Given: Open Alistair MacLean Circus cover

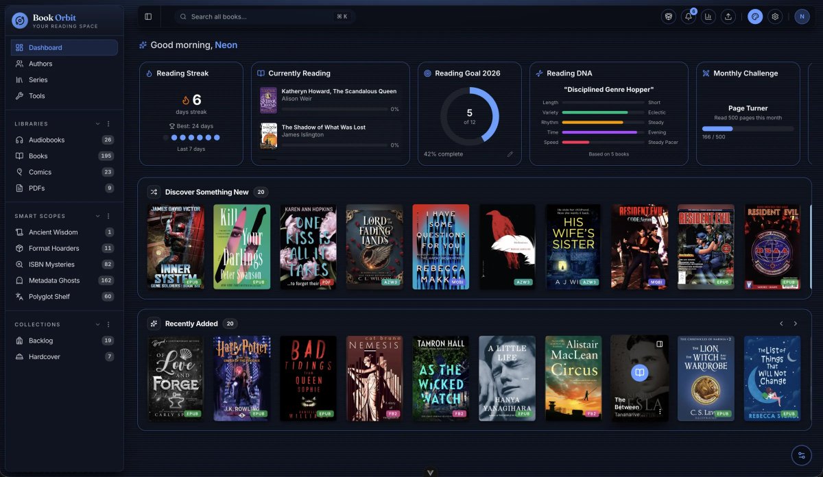Looking at the screenshot, I should pyautogui.click(x=573, y=378).
